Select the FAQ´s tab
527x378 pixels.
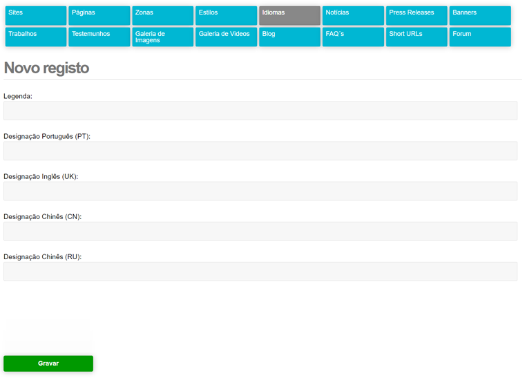click(x=353, y=37)
